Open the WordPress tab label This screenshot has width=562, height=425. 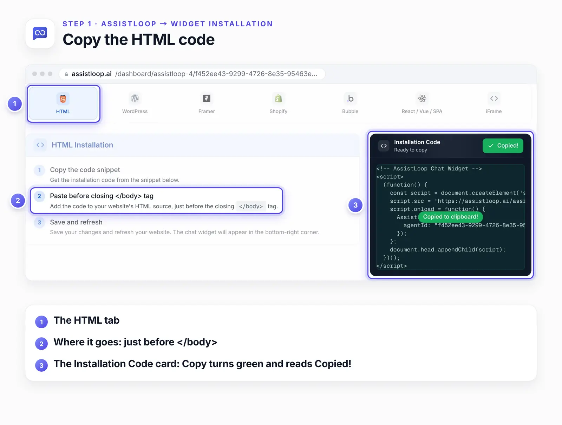pyautogui.click(x=135, y=111)
